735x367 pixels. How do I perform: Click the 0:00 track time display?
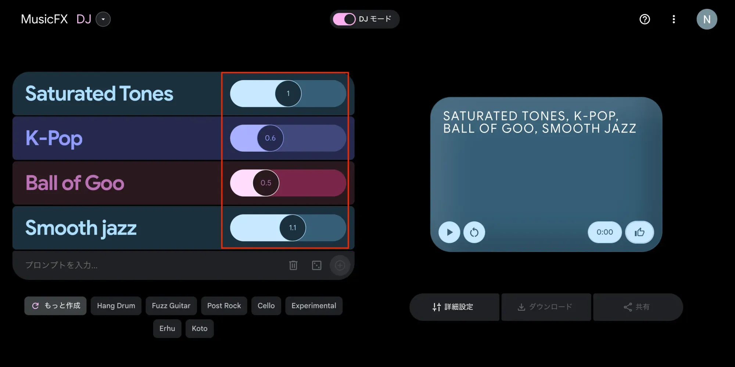(605, 232)
